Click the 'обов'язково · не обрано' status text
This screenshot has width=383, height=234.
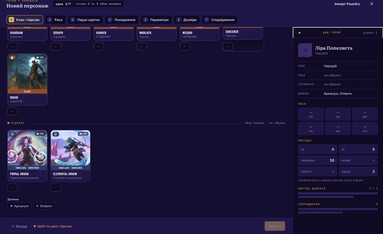(265, 123)
